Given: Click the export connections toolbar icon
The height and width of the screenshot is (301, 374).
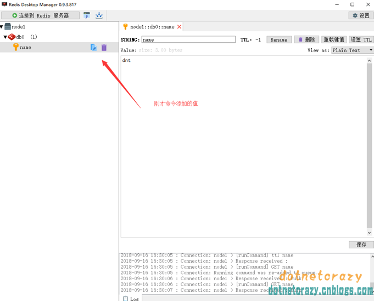Looking at the screenshot, I should coord(99,15).
